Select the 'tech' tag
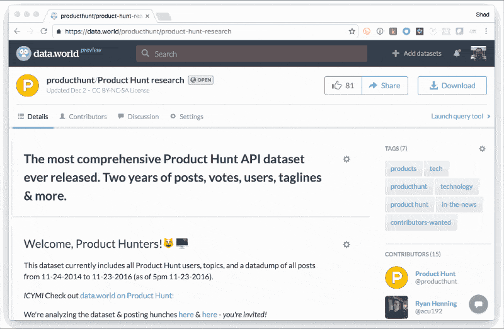Image resolution: width=504 pixels, height=329 pixels. click(x=436, y=168)
